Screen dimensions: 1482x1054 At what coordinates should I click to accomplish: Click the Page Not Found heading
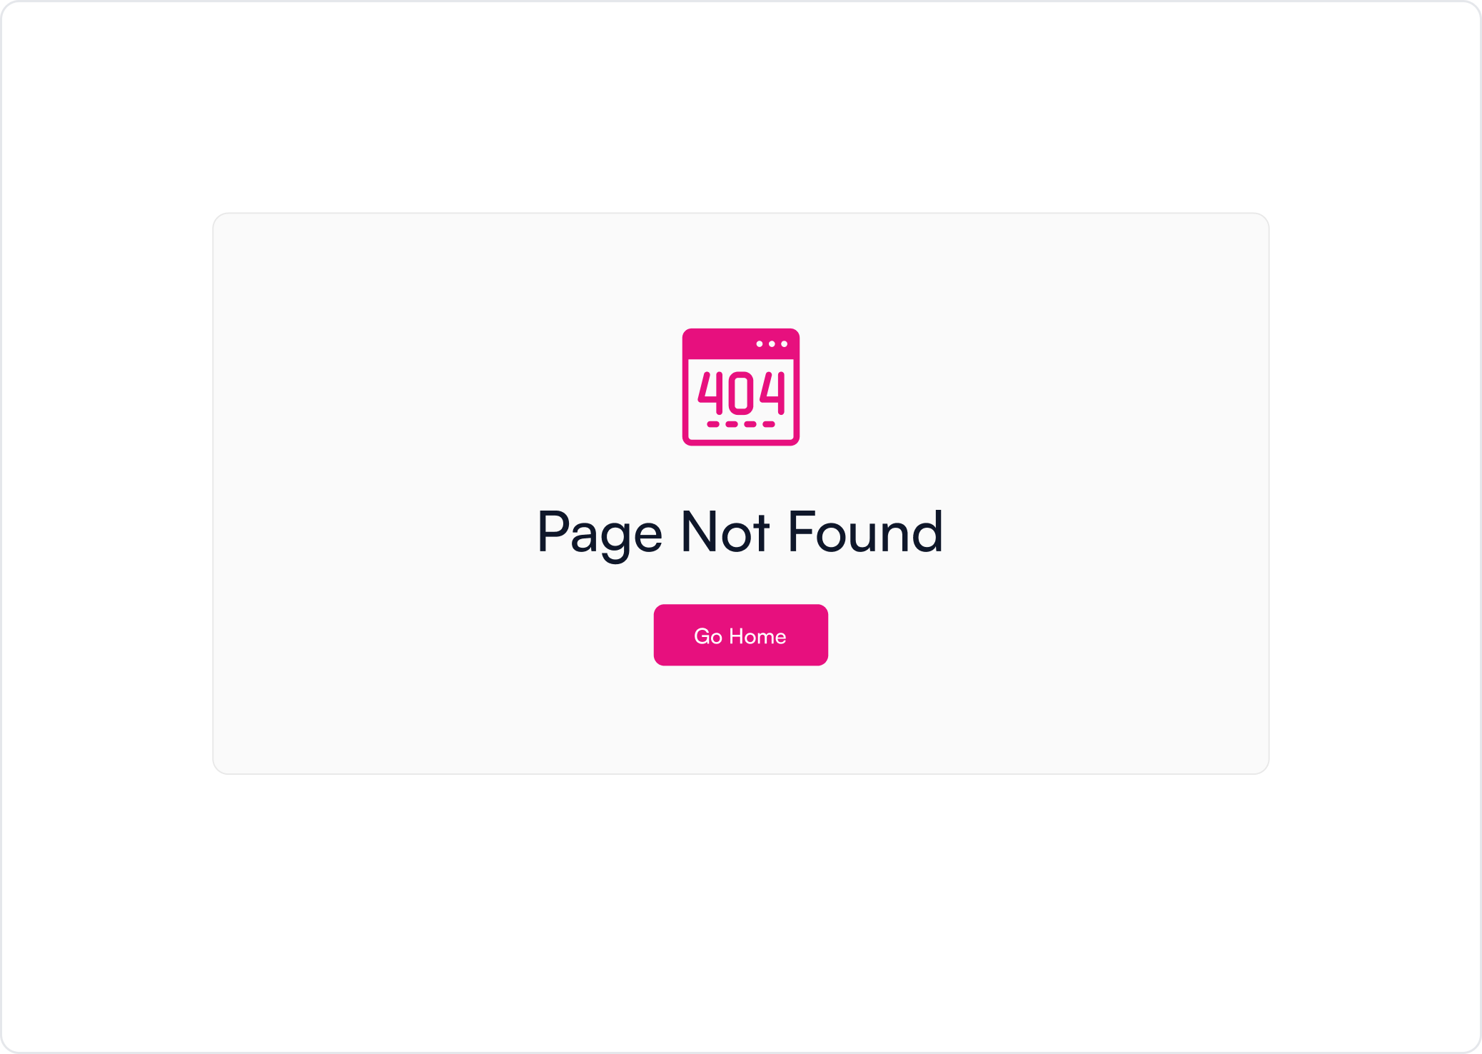(740, 533)
